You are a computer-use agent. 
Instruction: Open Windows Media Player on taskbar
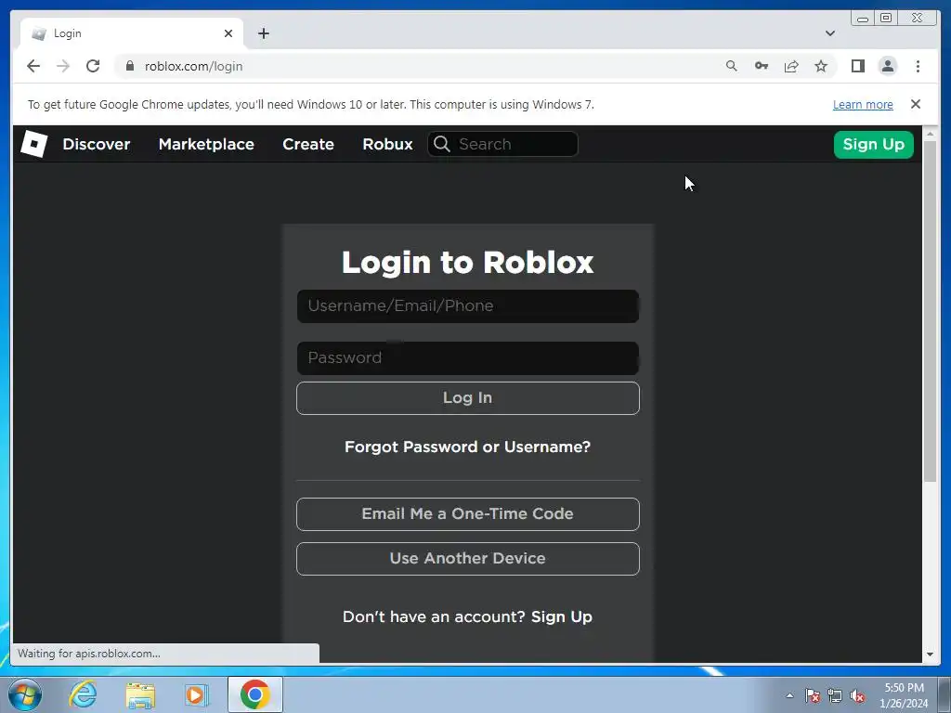pos(196,694)
